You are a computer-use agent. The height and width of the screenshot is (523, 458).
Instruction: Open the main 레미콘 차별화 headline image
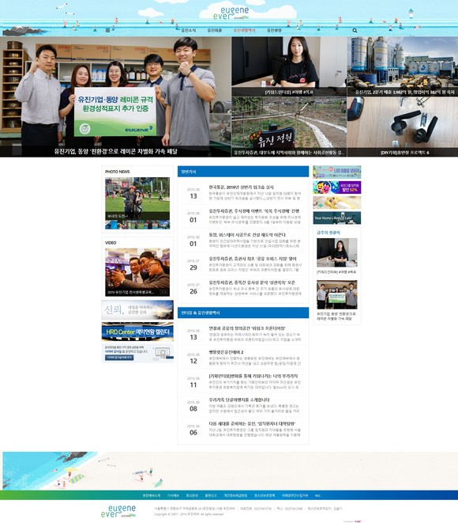115,97
